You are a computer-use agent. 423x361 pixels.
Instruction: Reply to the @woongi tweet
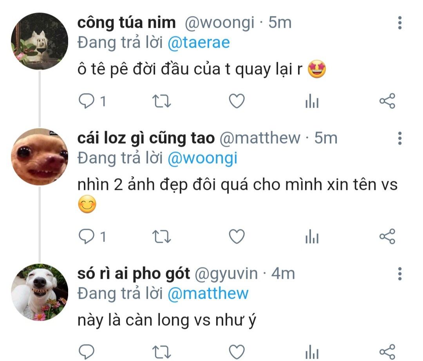(86, 101)
